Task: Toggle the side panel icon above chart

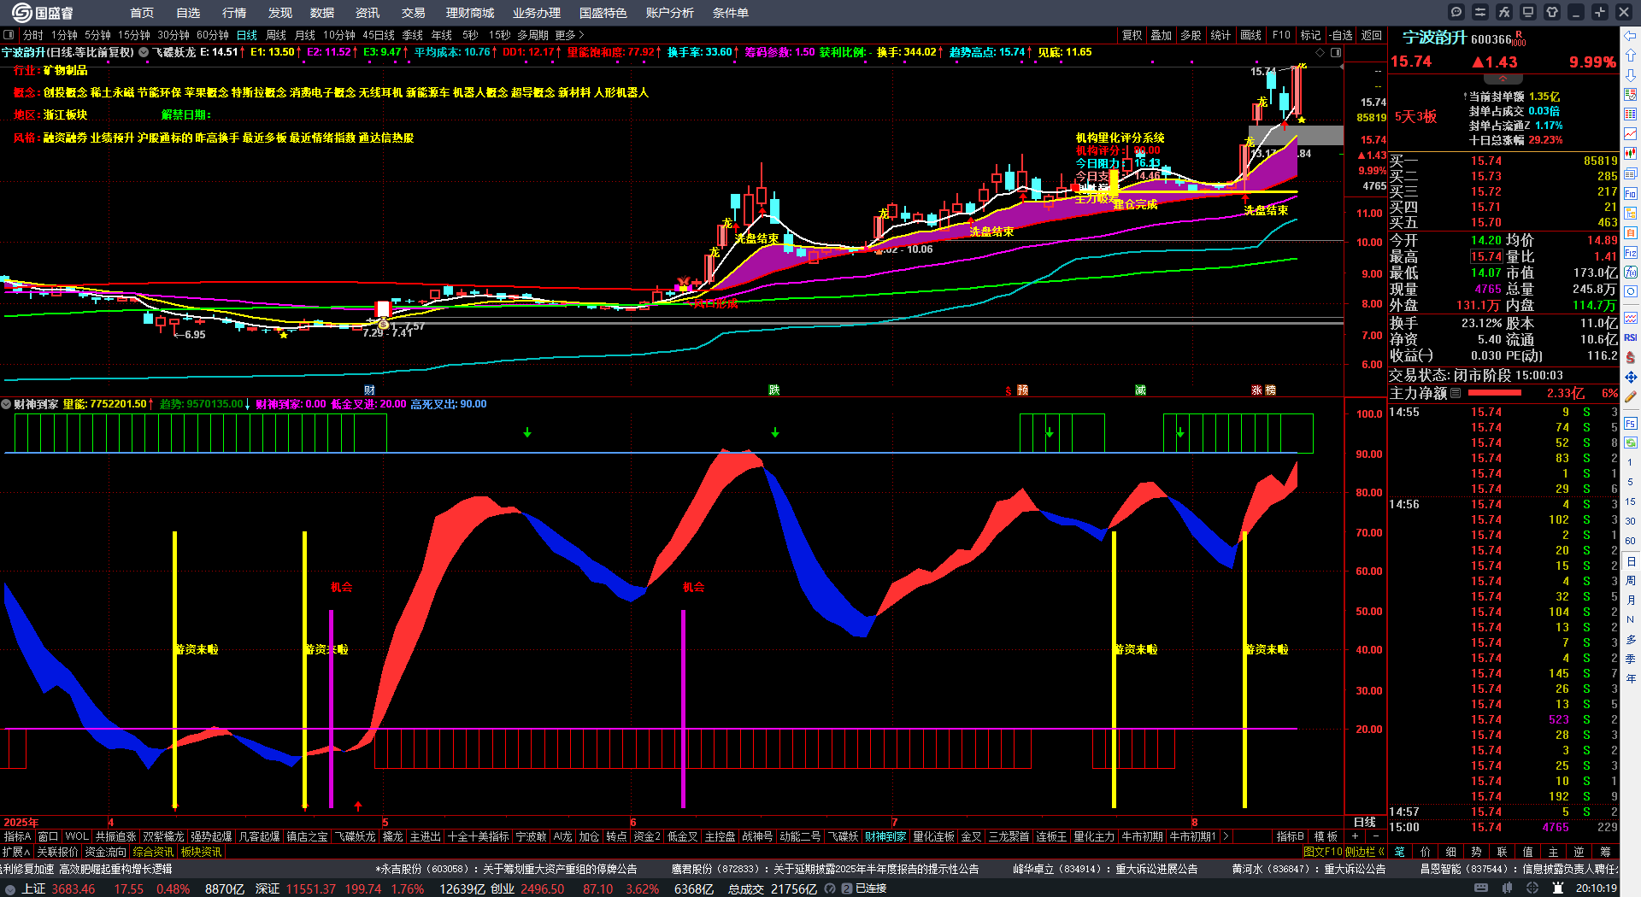Action: click(1336, 52)
